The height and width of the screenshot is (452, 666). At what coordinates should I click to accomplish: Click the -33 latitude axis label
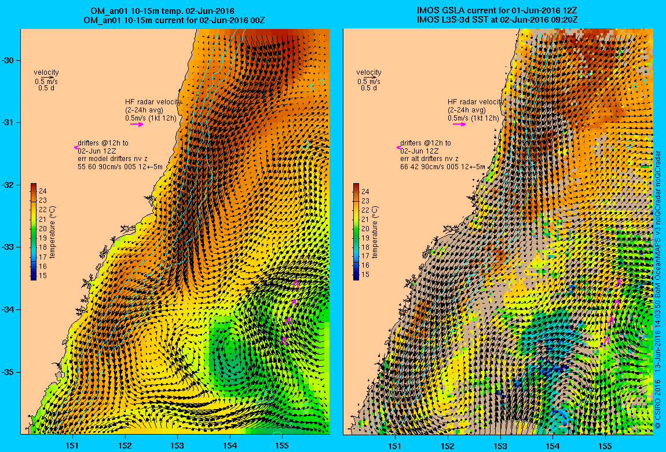[x=8, y=247]
